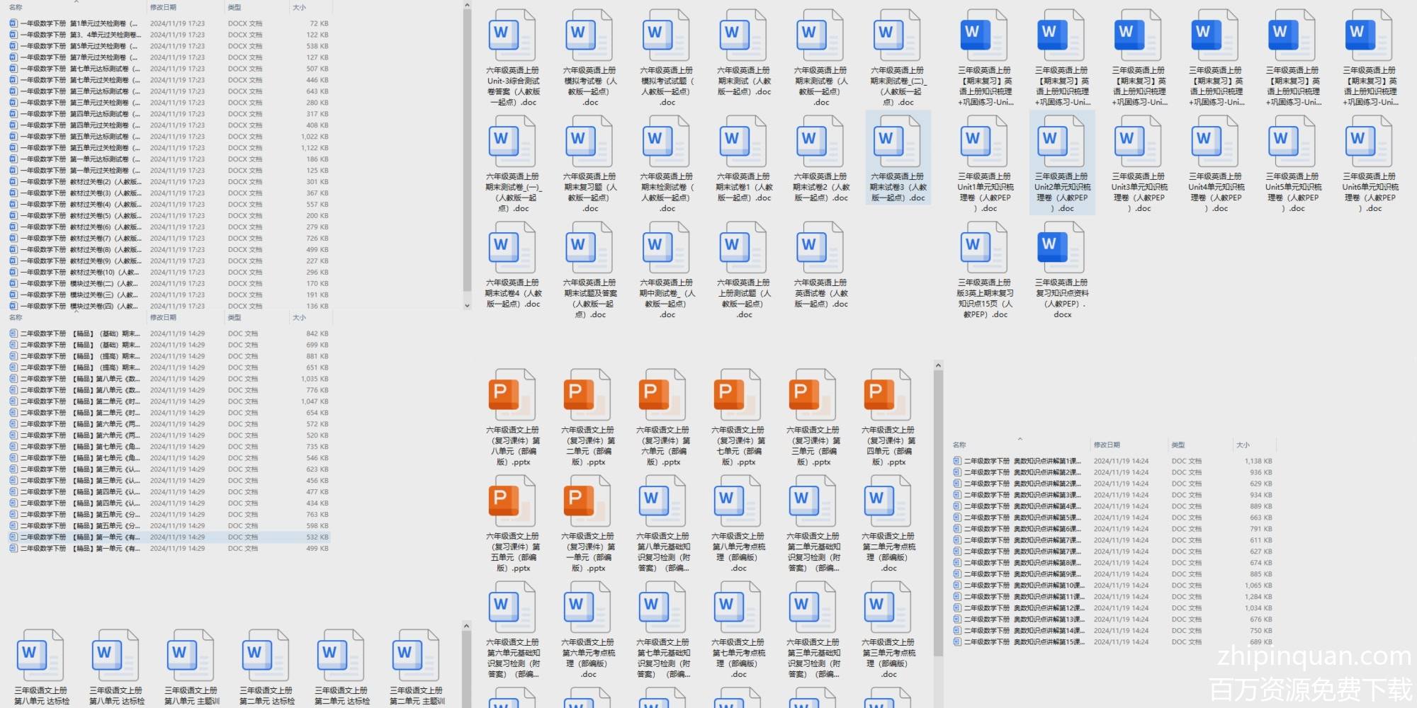The image size is (1417, 708).
Task: Select 一年级数学下册 教材过关卷(10) list row
Action: (78, 273)
